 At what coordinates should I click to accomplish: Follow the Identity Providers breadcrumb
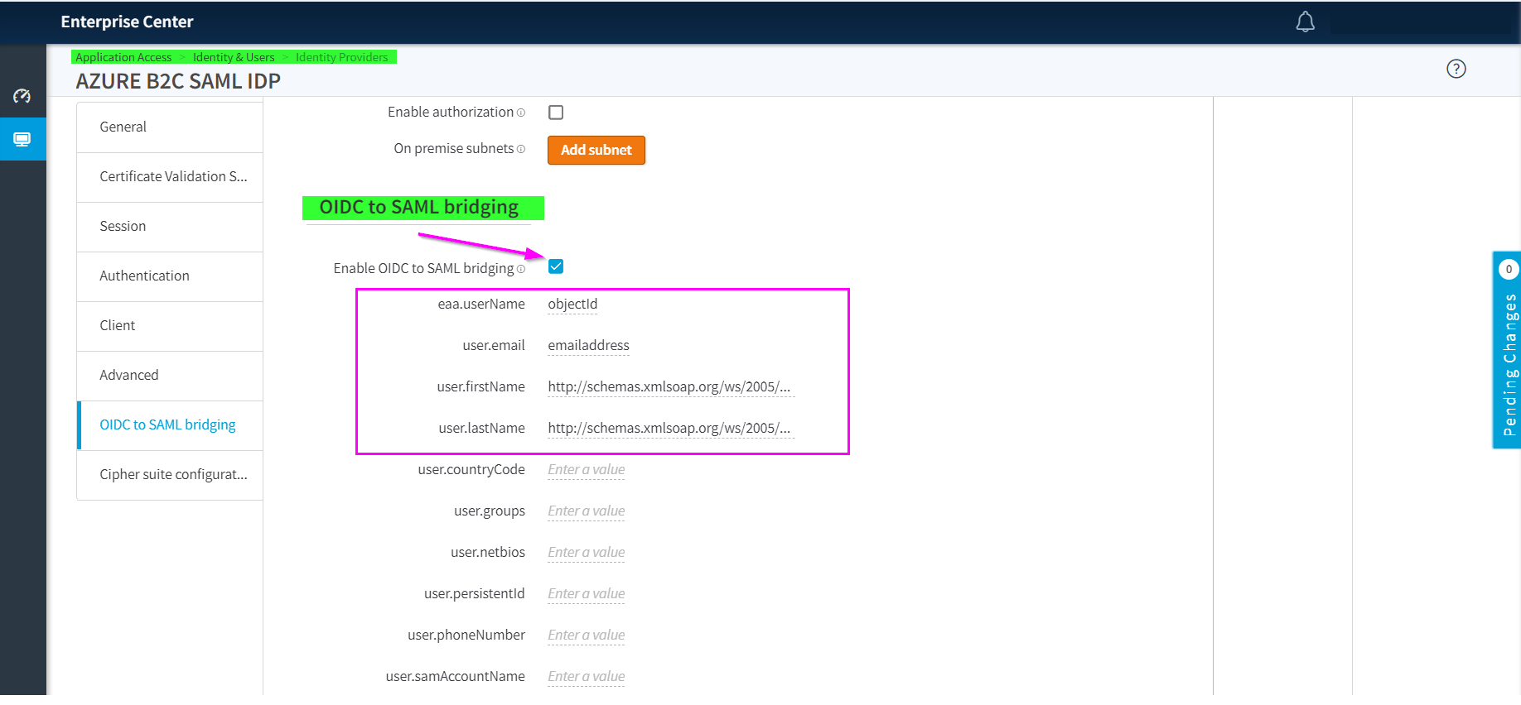coord(341,57)
